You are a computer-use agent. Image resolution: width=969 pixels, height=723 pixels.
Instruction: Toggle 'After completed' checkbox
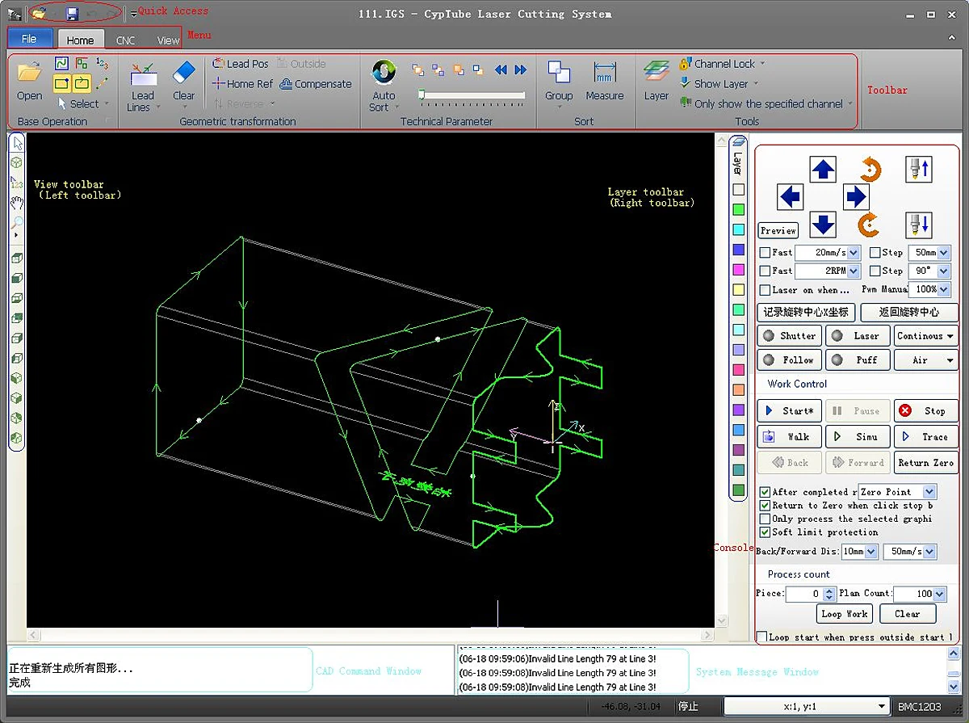(766, 492)
